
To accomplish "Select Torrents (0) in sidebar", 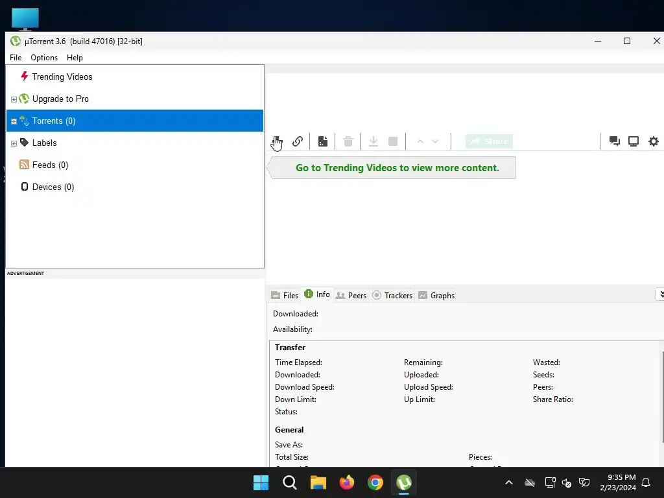I will click(135, 121).
